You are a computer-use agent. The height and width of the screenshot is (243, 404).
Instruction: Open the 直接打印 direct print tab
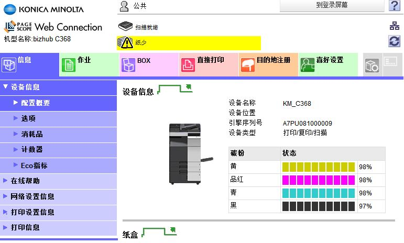click(209, 65)
